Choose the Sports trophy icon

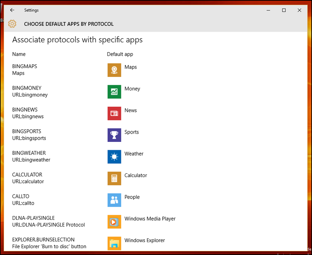114,135
